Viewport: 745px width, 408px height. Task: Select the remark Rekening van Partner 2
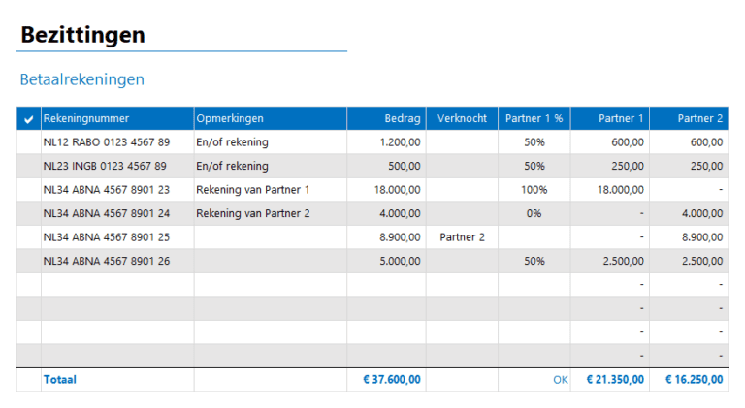pyautogui.click(x=252, y=213)
